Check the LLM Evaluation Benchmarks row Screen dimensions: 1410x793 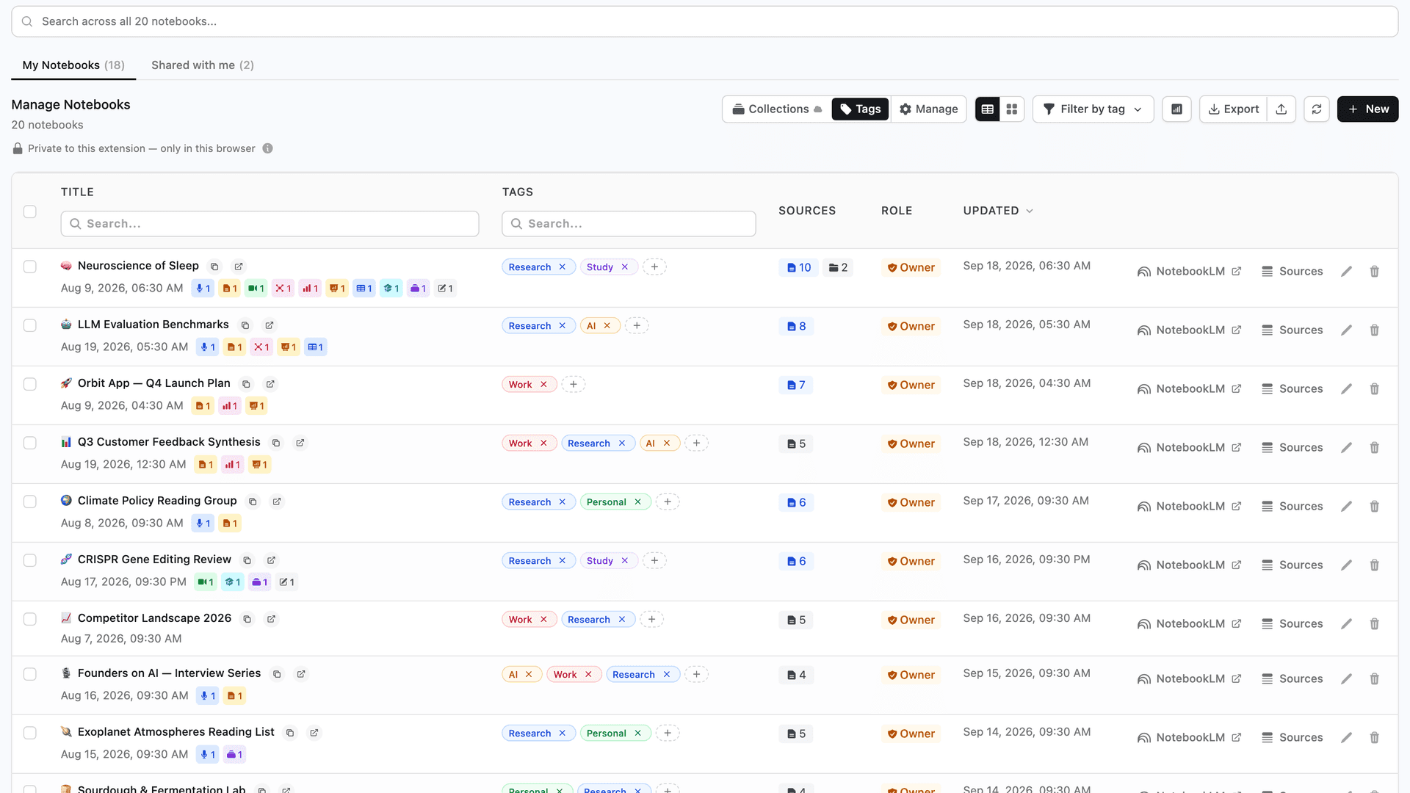30,325
